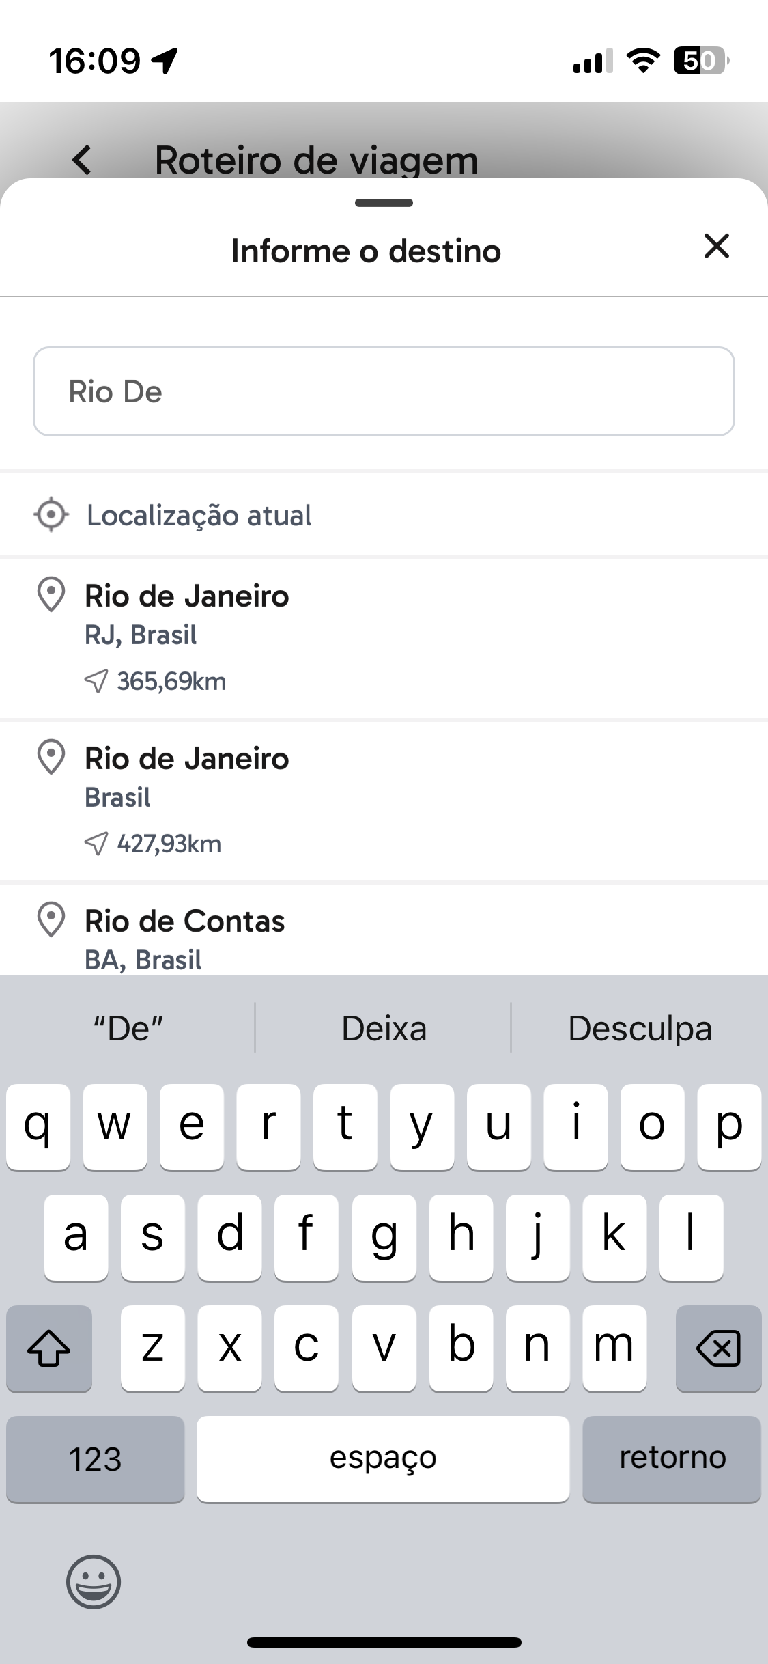768x1664 pixels.
Task: Pick the Deixa autocomplete suggestion
Action: [x=384, y=1028]
